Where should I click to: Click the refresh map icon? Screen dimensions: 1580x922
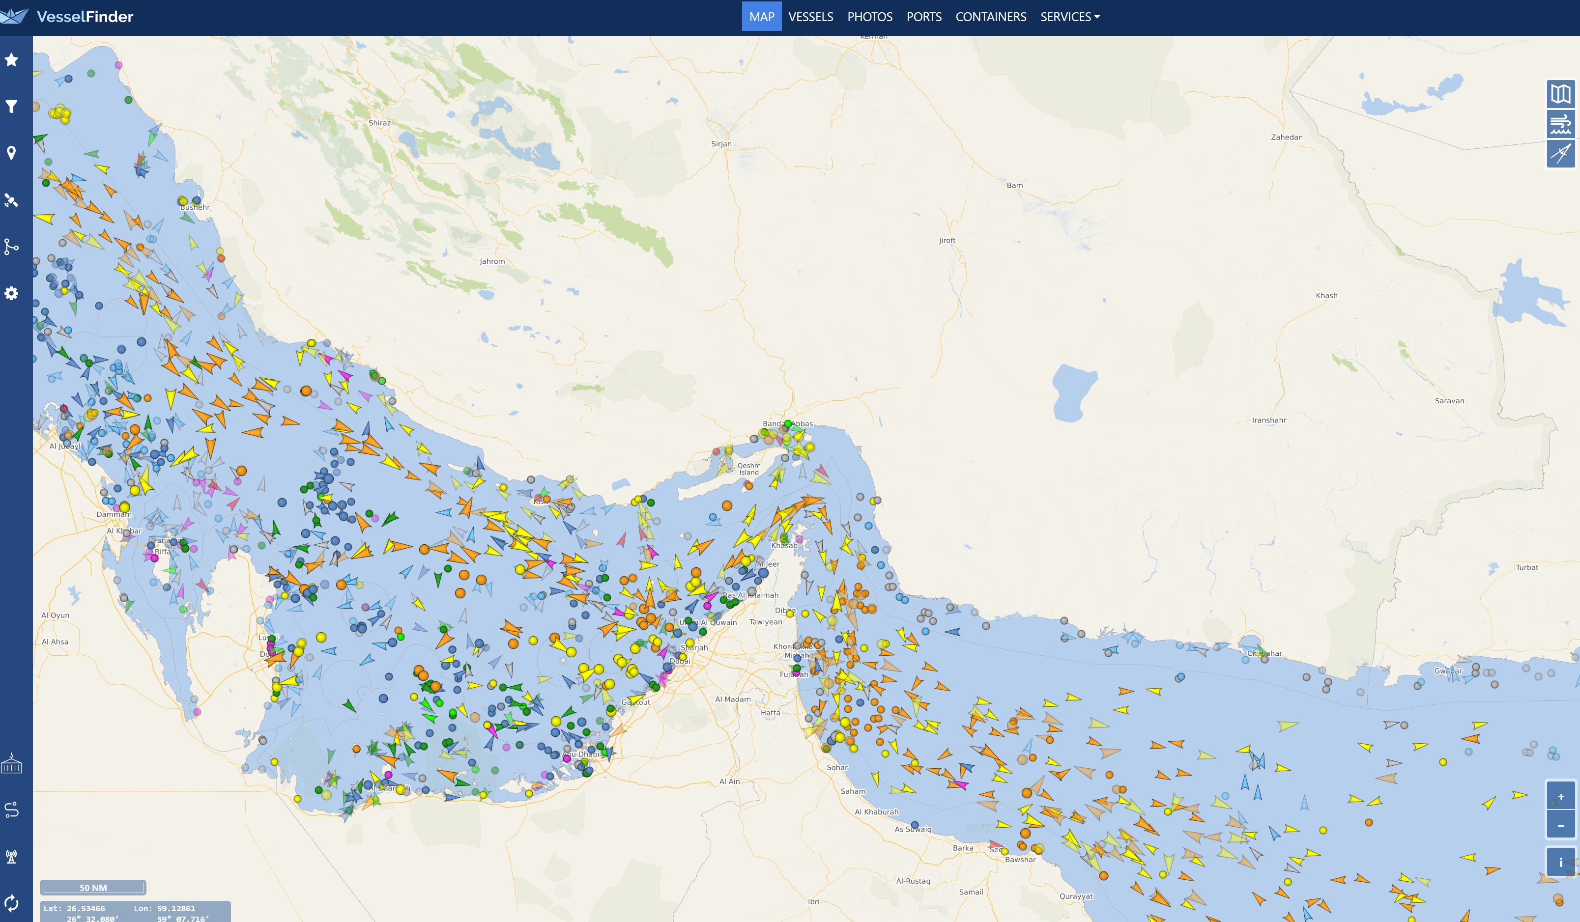(x=11, y=903)
